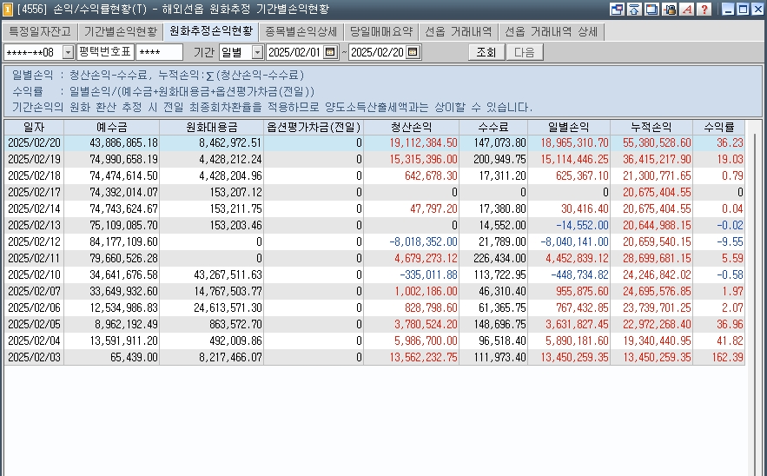Image resolution: width=767 pixels, height=476 pixels.
Task: Click the 누적손익 column header
Action: tap(651, 127)
